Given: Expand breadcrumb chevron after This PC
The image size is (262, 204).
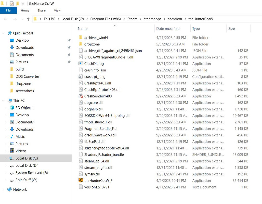Looking at the screenshot, I should tap(58, 19).
